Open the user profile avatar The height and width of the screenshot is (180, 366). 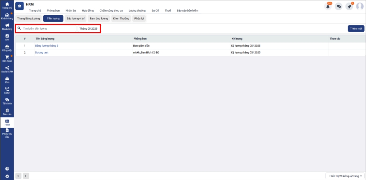tap(360, 6)
